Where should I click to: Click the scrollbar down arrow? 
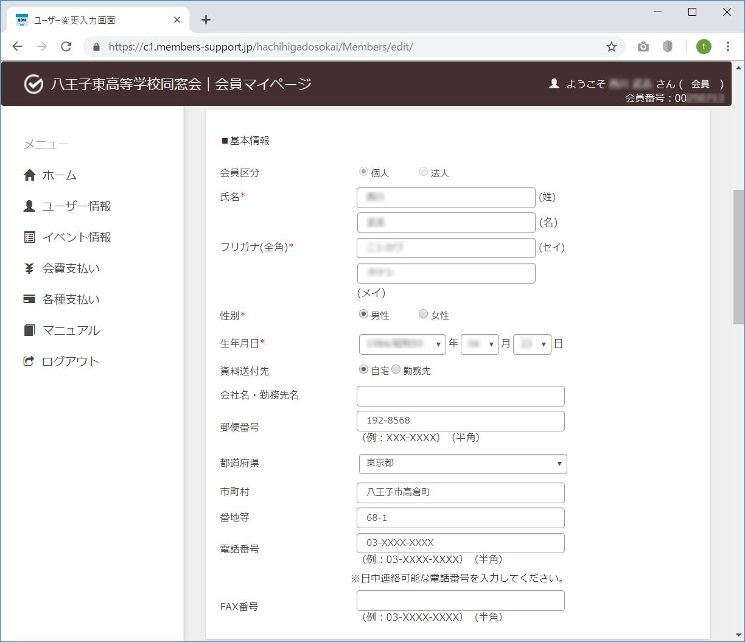click(x=738, y=635)
